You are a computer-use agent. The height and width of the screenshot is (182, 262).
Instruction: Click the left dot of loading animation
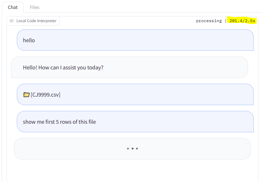click(128, 148)
